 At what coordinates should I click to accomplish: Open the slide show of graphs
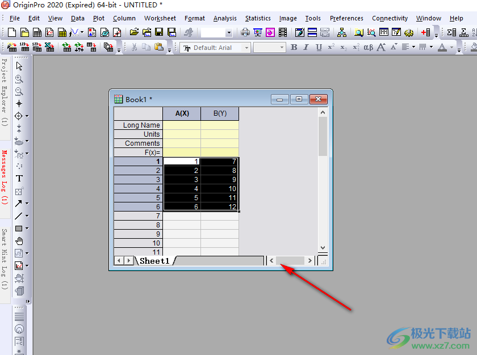point(258,32)
